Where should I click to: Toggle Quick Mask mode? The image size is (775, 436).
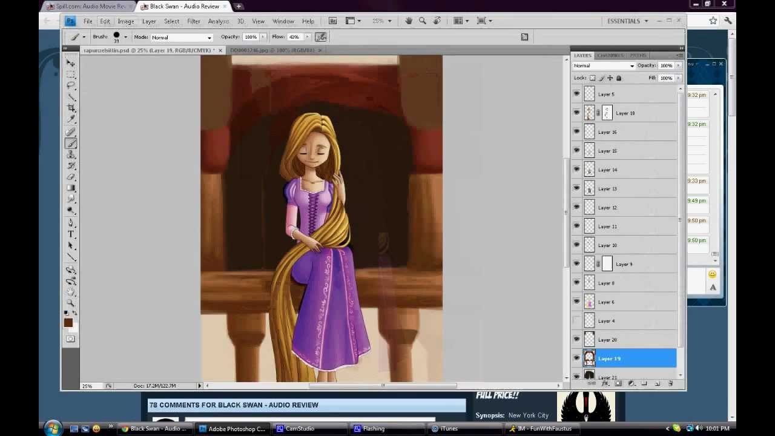pyautogui.click(x=71, y=339)
